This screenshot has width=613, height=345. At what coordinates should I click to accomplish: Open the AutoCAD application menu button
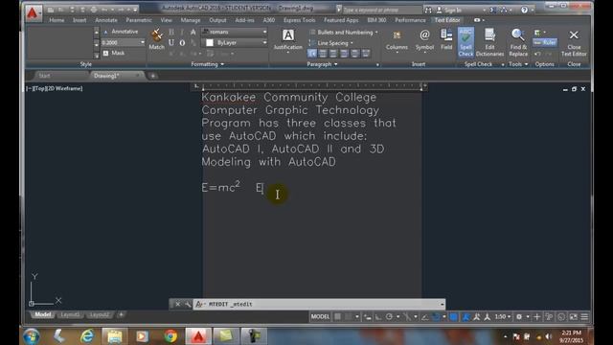click(x=33, y=12)
